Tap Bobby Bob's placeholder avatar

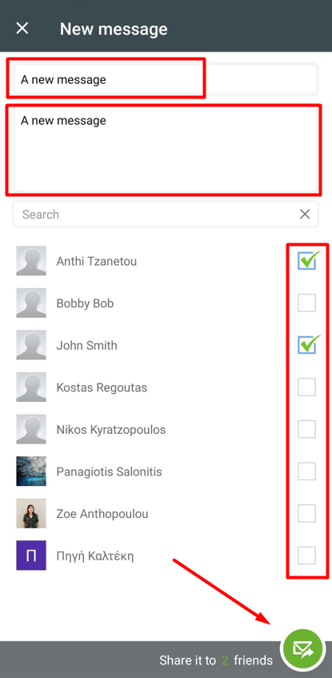pyautogui.click(x=31, y=303)
